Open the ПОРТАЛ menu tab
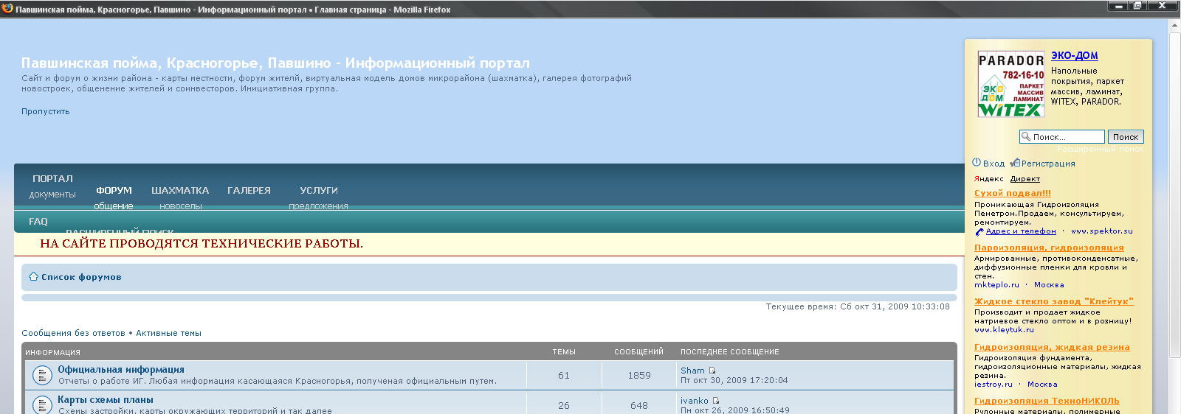The height and width of the screenshot is (414, 1181). pyautogui.click(x=52, y=178)
